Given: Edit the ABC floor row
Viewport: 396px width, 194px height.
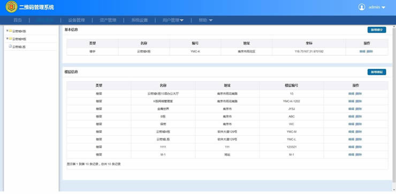Looking at the screenshot, I should point(351,117).
